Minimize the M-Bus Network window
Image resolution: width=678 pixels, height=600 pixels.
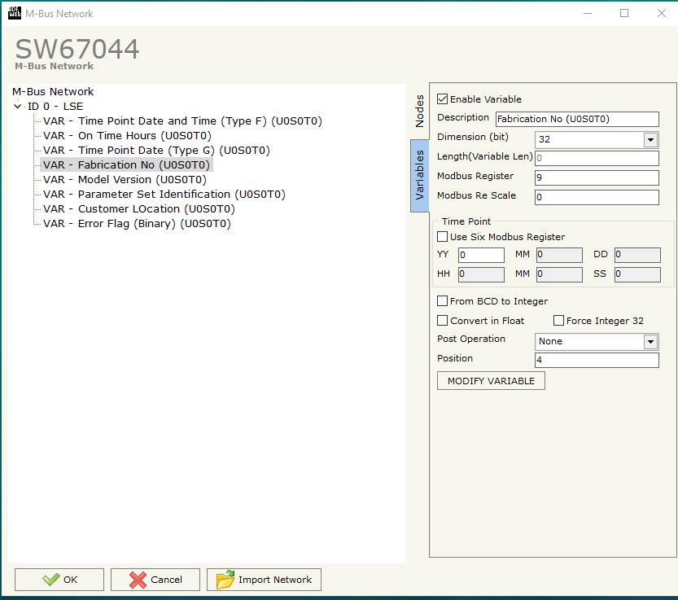tap(587, 13)
